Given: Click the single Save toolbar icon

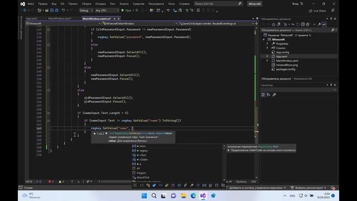Looking at the screenshot, I should coord(52,11).
